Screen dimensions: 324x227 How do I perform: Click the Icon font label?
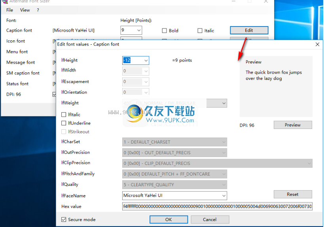coord(15,41)
